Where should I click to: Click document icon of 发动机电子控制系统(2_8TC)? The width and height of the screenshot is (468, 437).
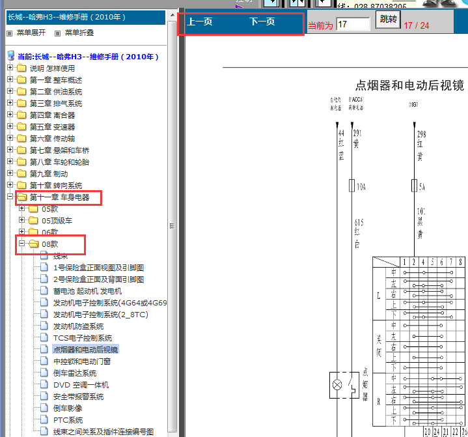click(44, 314)
